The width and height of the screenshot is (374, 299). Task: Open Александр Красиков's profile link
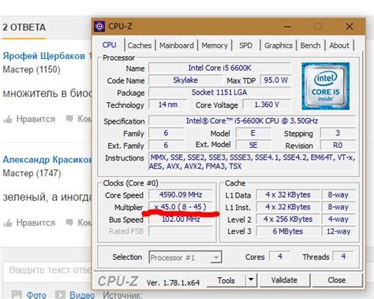47,160
